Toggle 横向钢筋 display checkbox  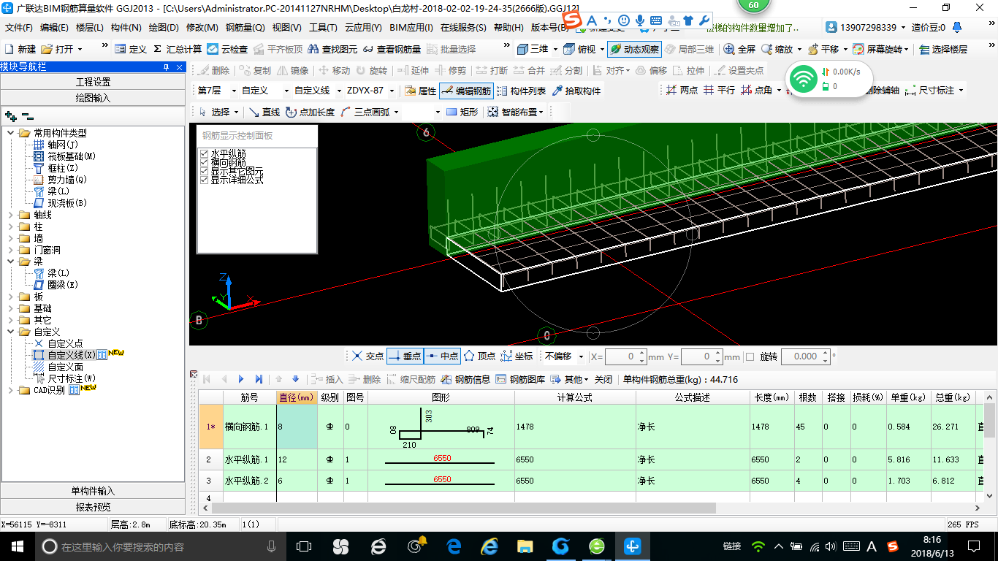click(x=204, y=162)
